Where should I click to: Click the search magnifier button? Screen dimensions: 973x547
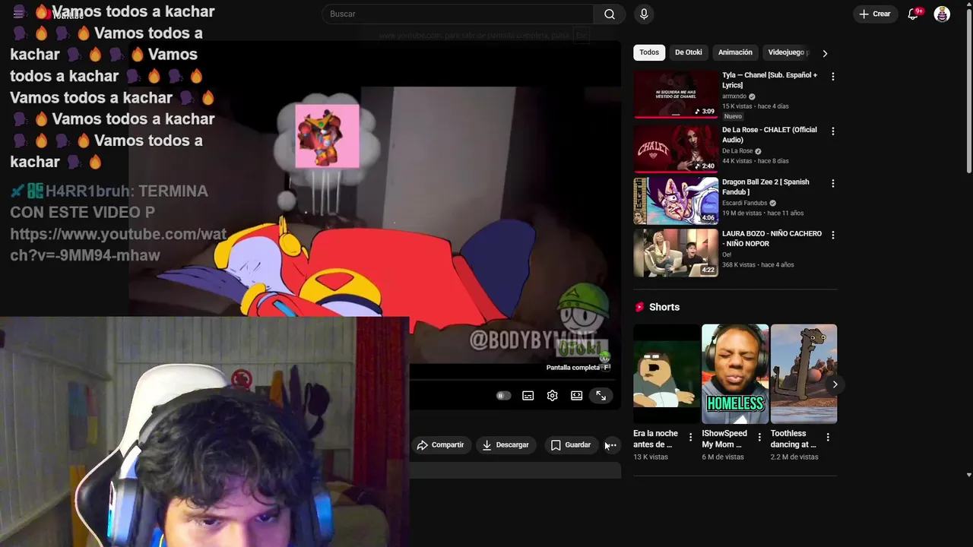click(x=610, y=14)
